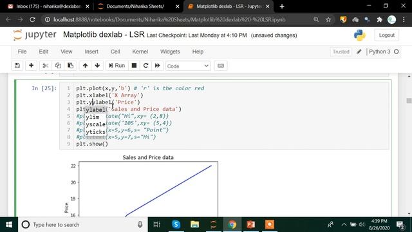
Task: Open the File menu
Action: (x=22, y=52)
